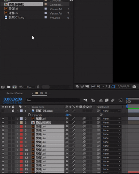
Task: Hide layer 2 球棒.ai with eye toggle
Action: click(x=3, y=119)
